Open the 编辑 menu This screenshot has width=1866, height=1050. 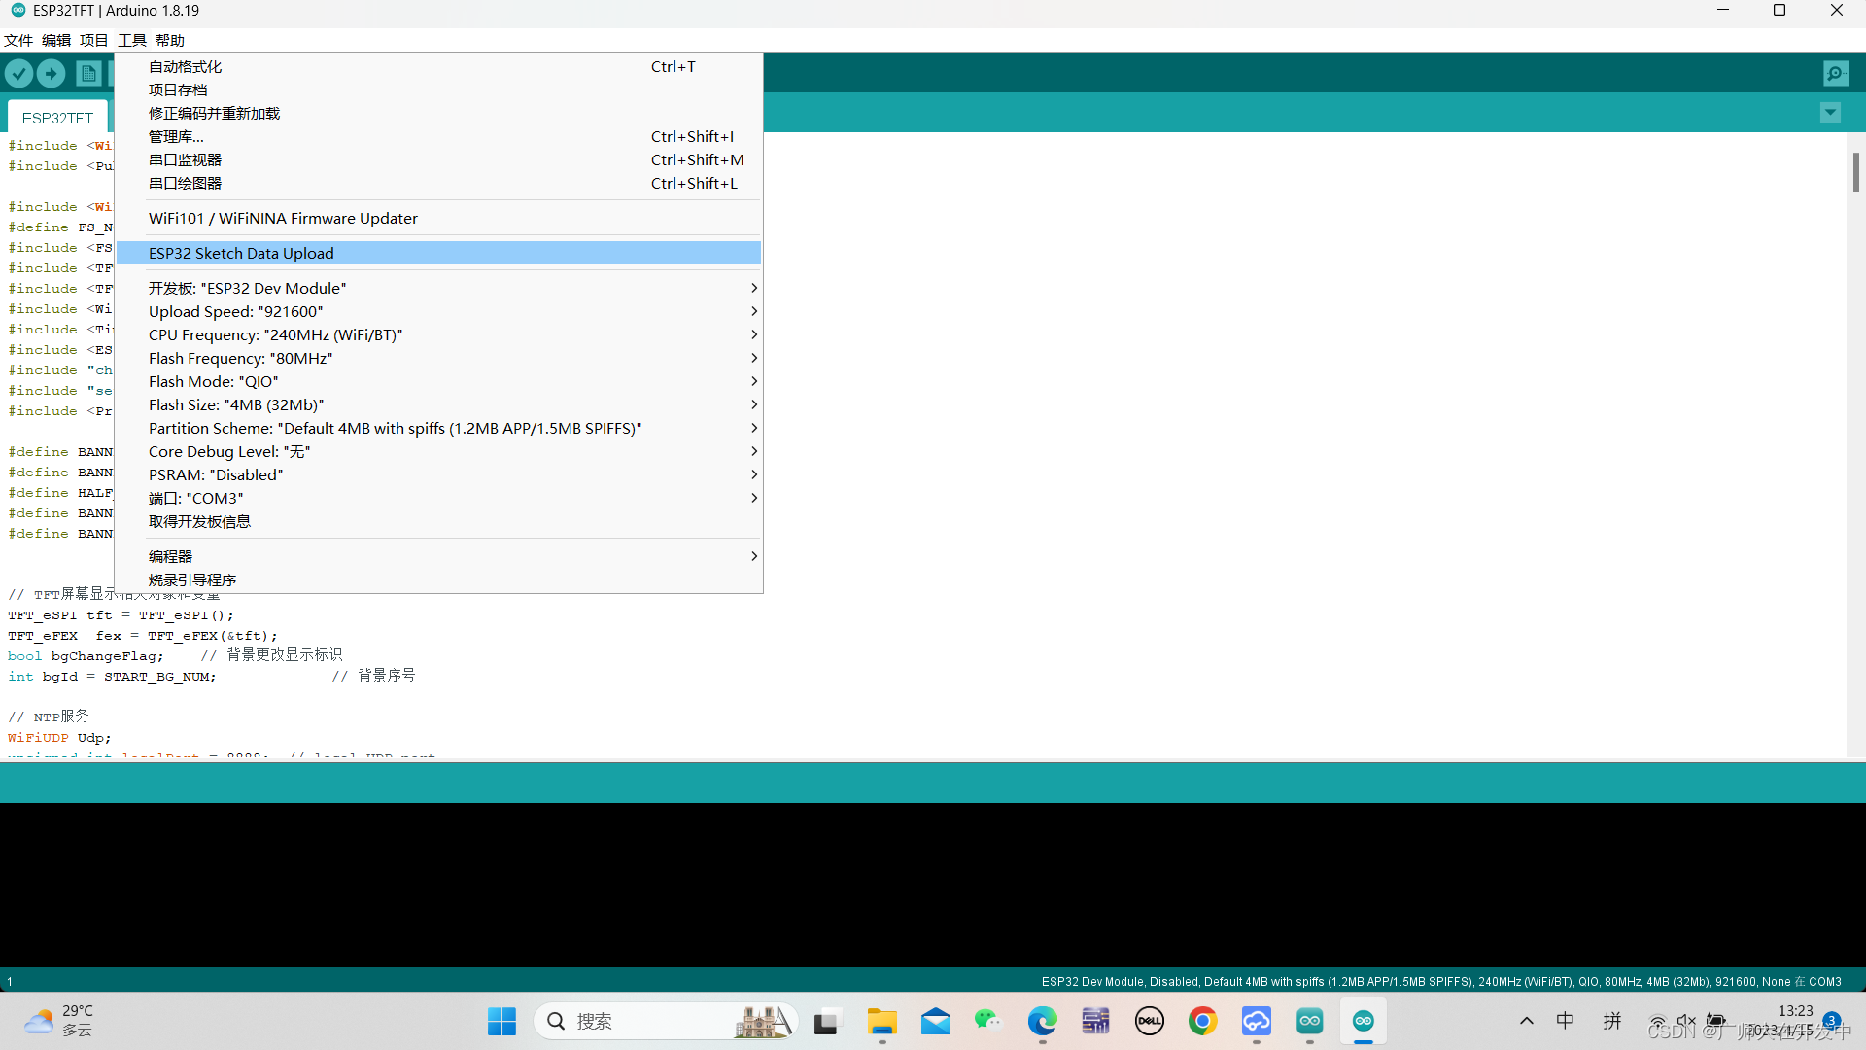click(56, 40)
